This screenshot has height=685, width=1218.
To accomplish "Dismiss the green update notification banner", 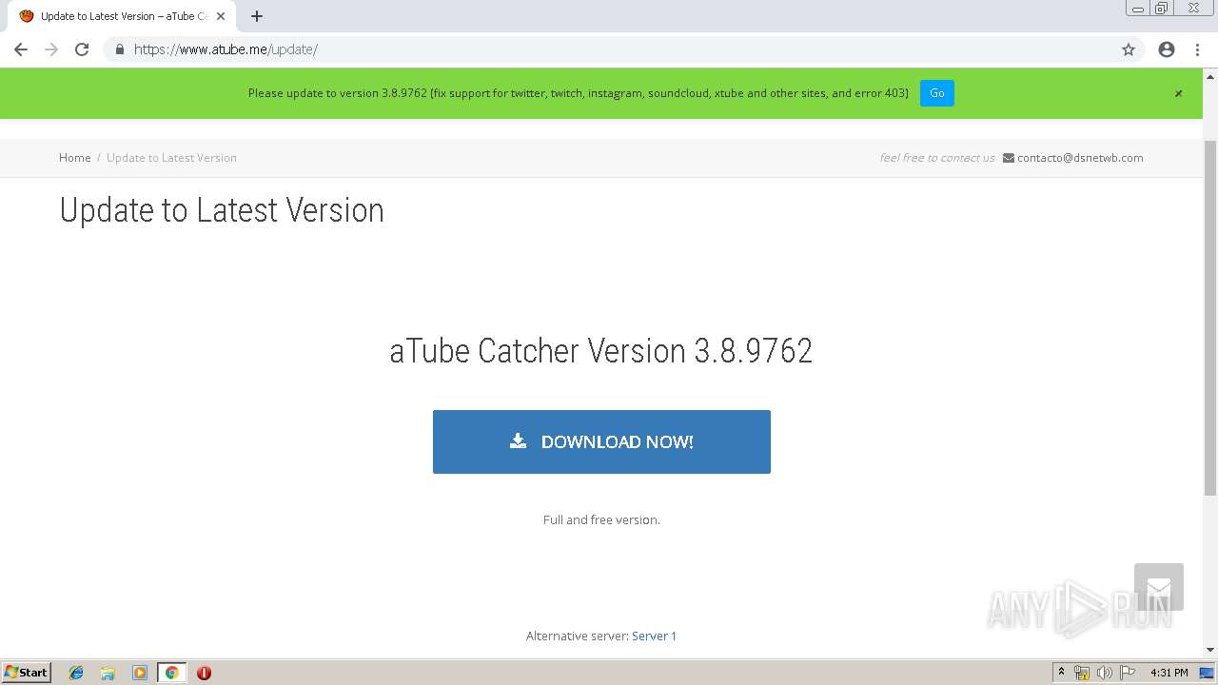I will tap(1178, 93).
